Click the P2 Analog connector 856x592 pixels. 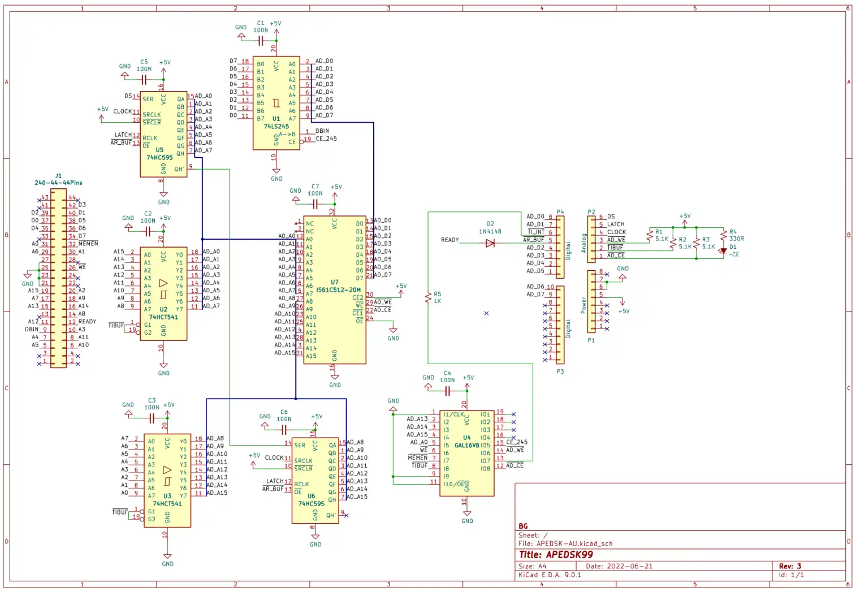[x=591, y=238]
